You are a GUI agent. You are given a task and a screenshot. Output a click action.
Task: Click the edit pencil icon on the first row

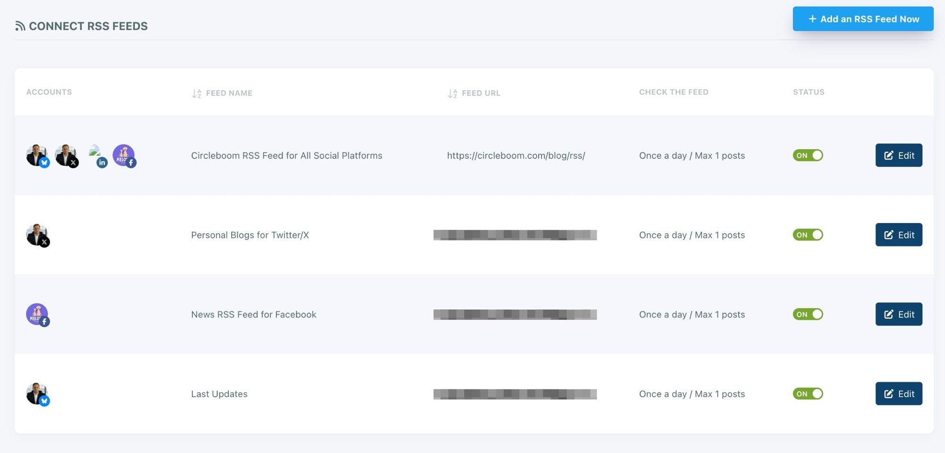889,155
